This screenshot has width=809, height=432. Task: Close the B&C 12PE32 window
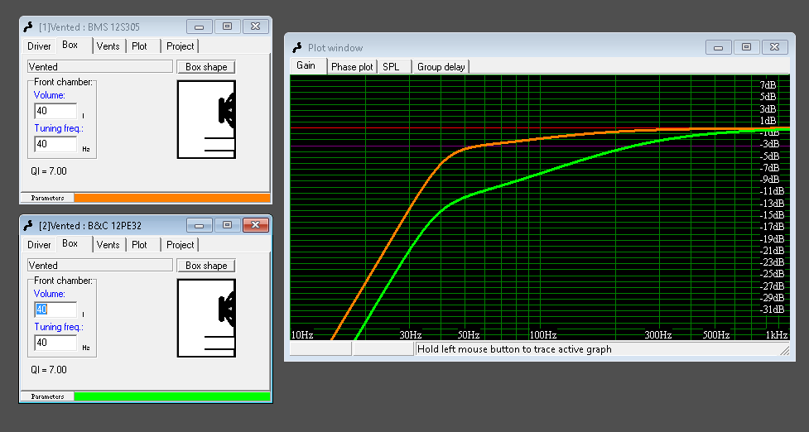tap(256, 224)
